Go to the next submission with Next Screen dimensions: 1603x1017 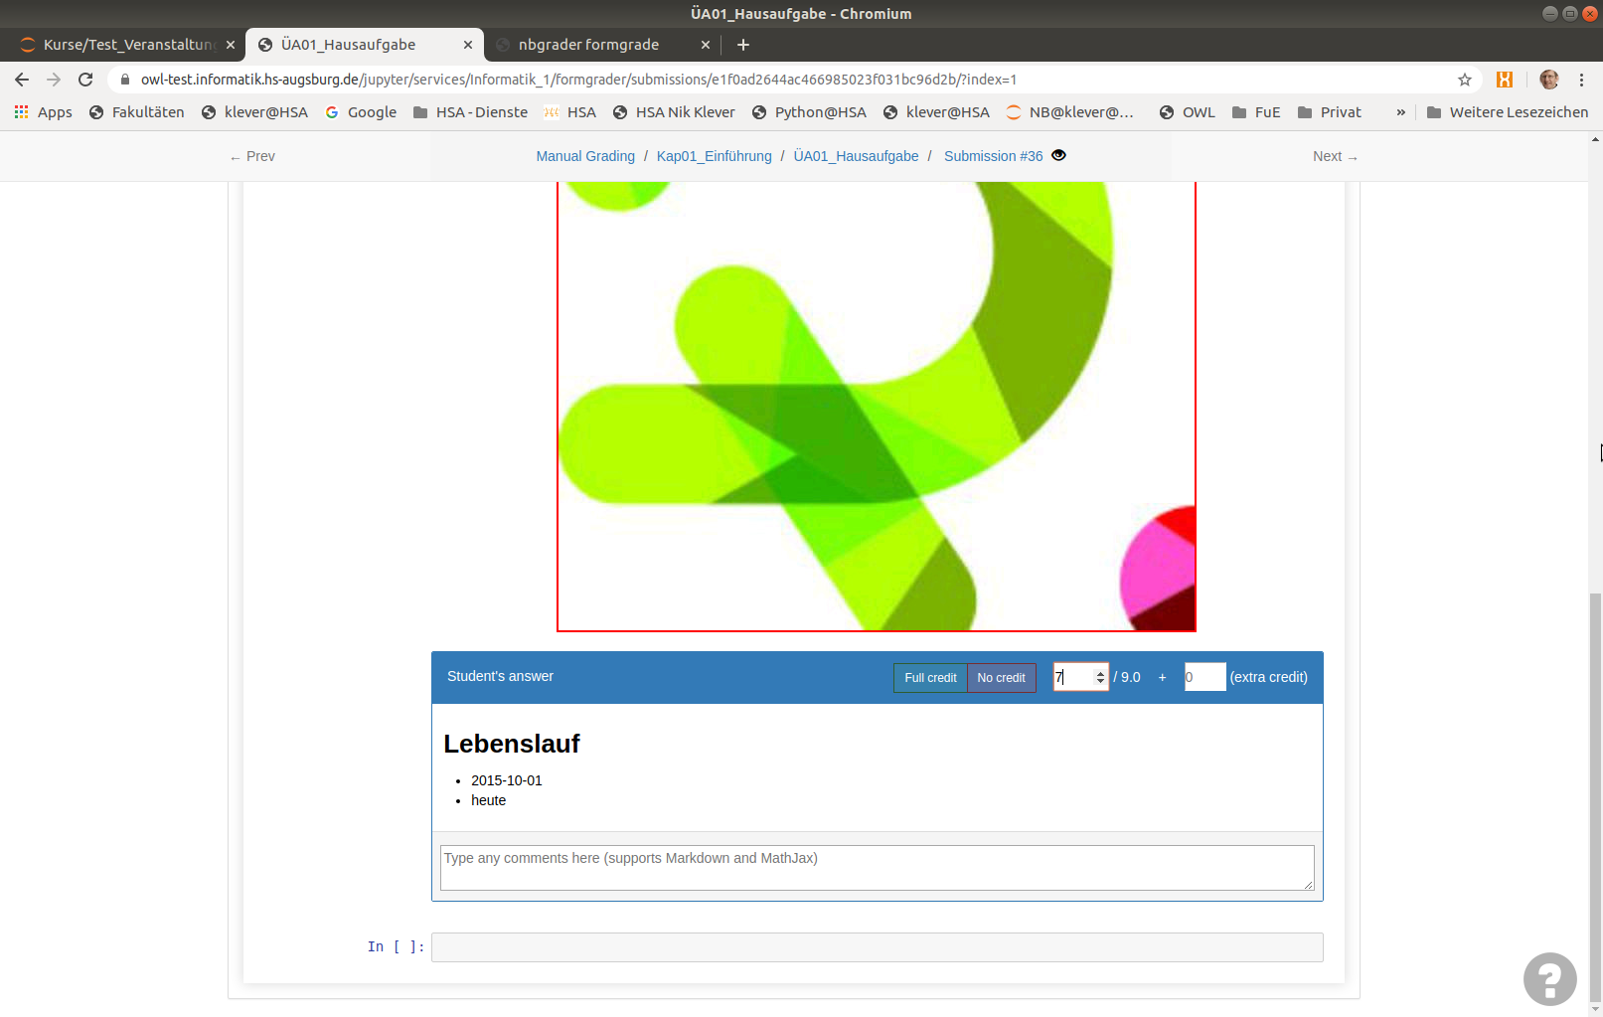[1335, 156]
